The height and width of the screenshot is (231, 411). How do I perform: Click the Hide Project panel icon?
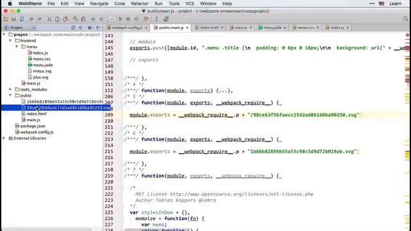point(98,28)
